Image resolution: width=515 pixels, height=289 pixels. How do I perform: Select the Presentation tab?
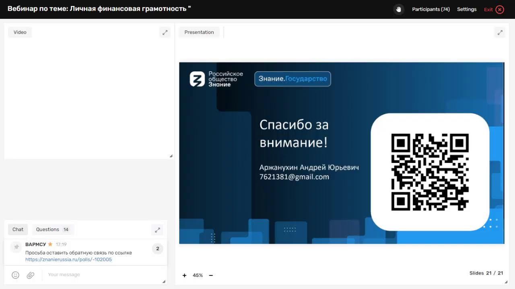(x=199, y=32)
